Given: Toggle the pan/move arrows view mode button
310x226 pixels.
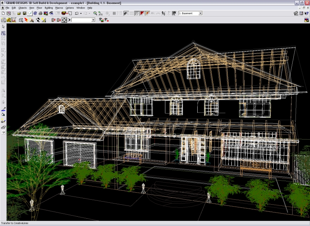Looking at the screenshot, I should (x=64, y=20).
